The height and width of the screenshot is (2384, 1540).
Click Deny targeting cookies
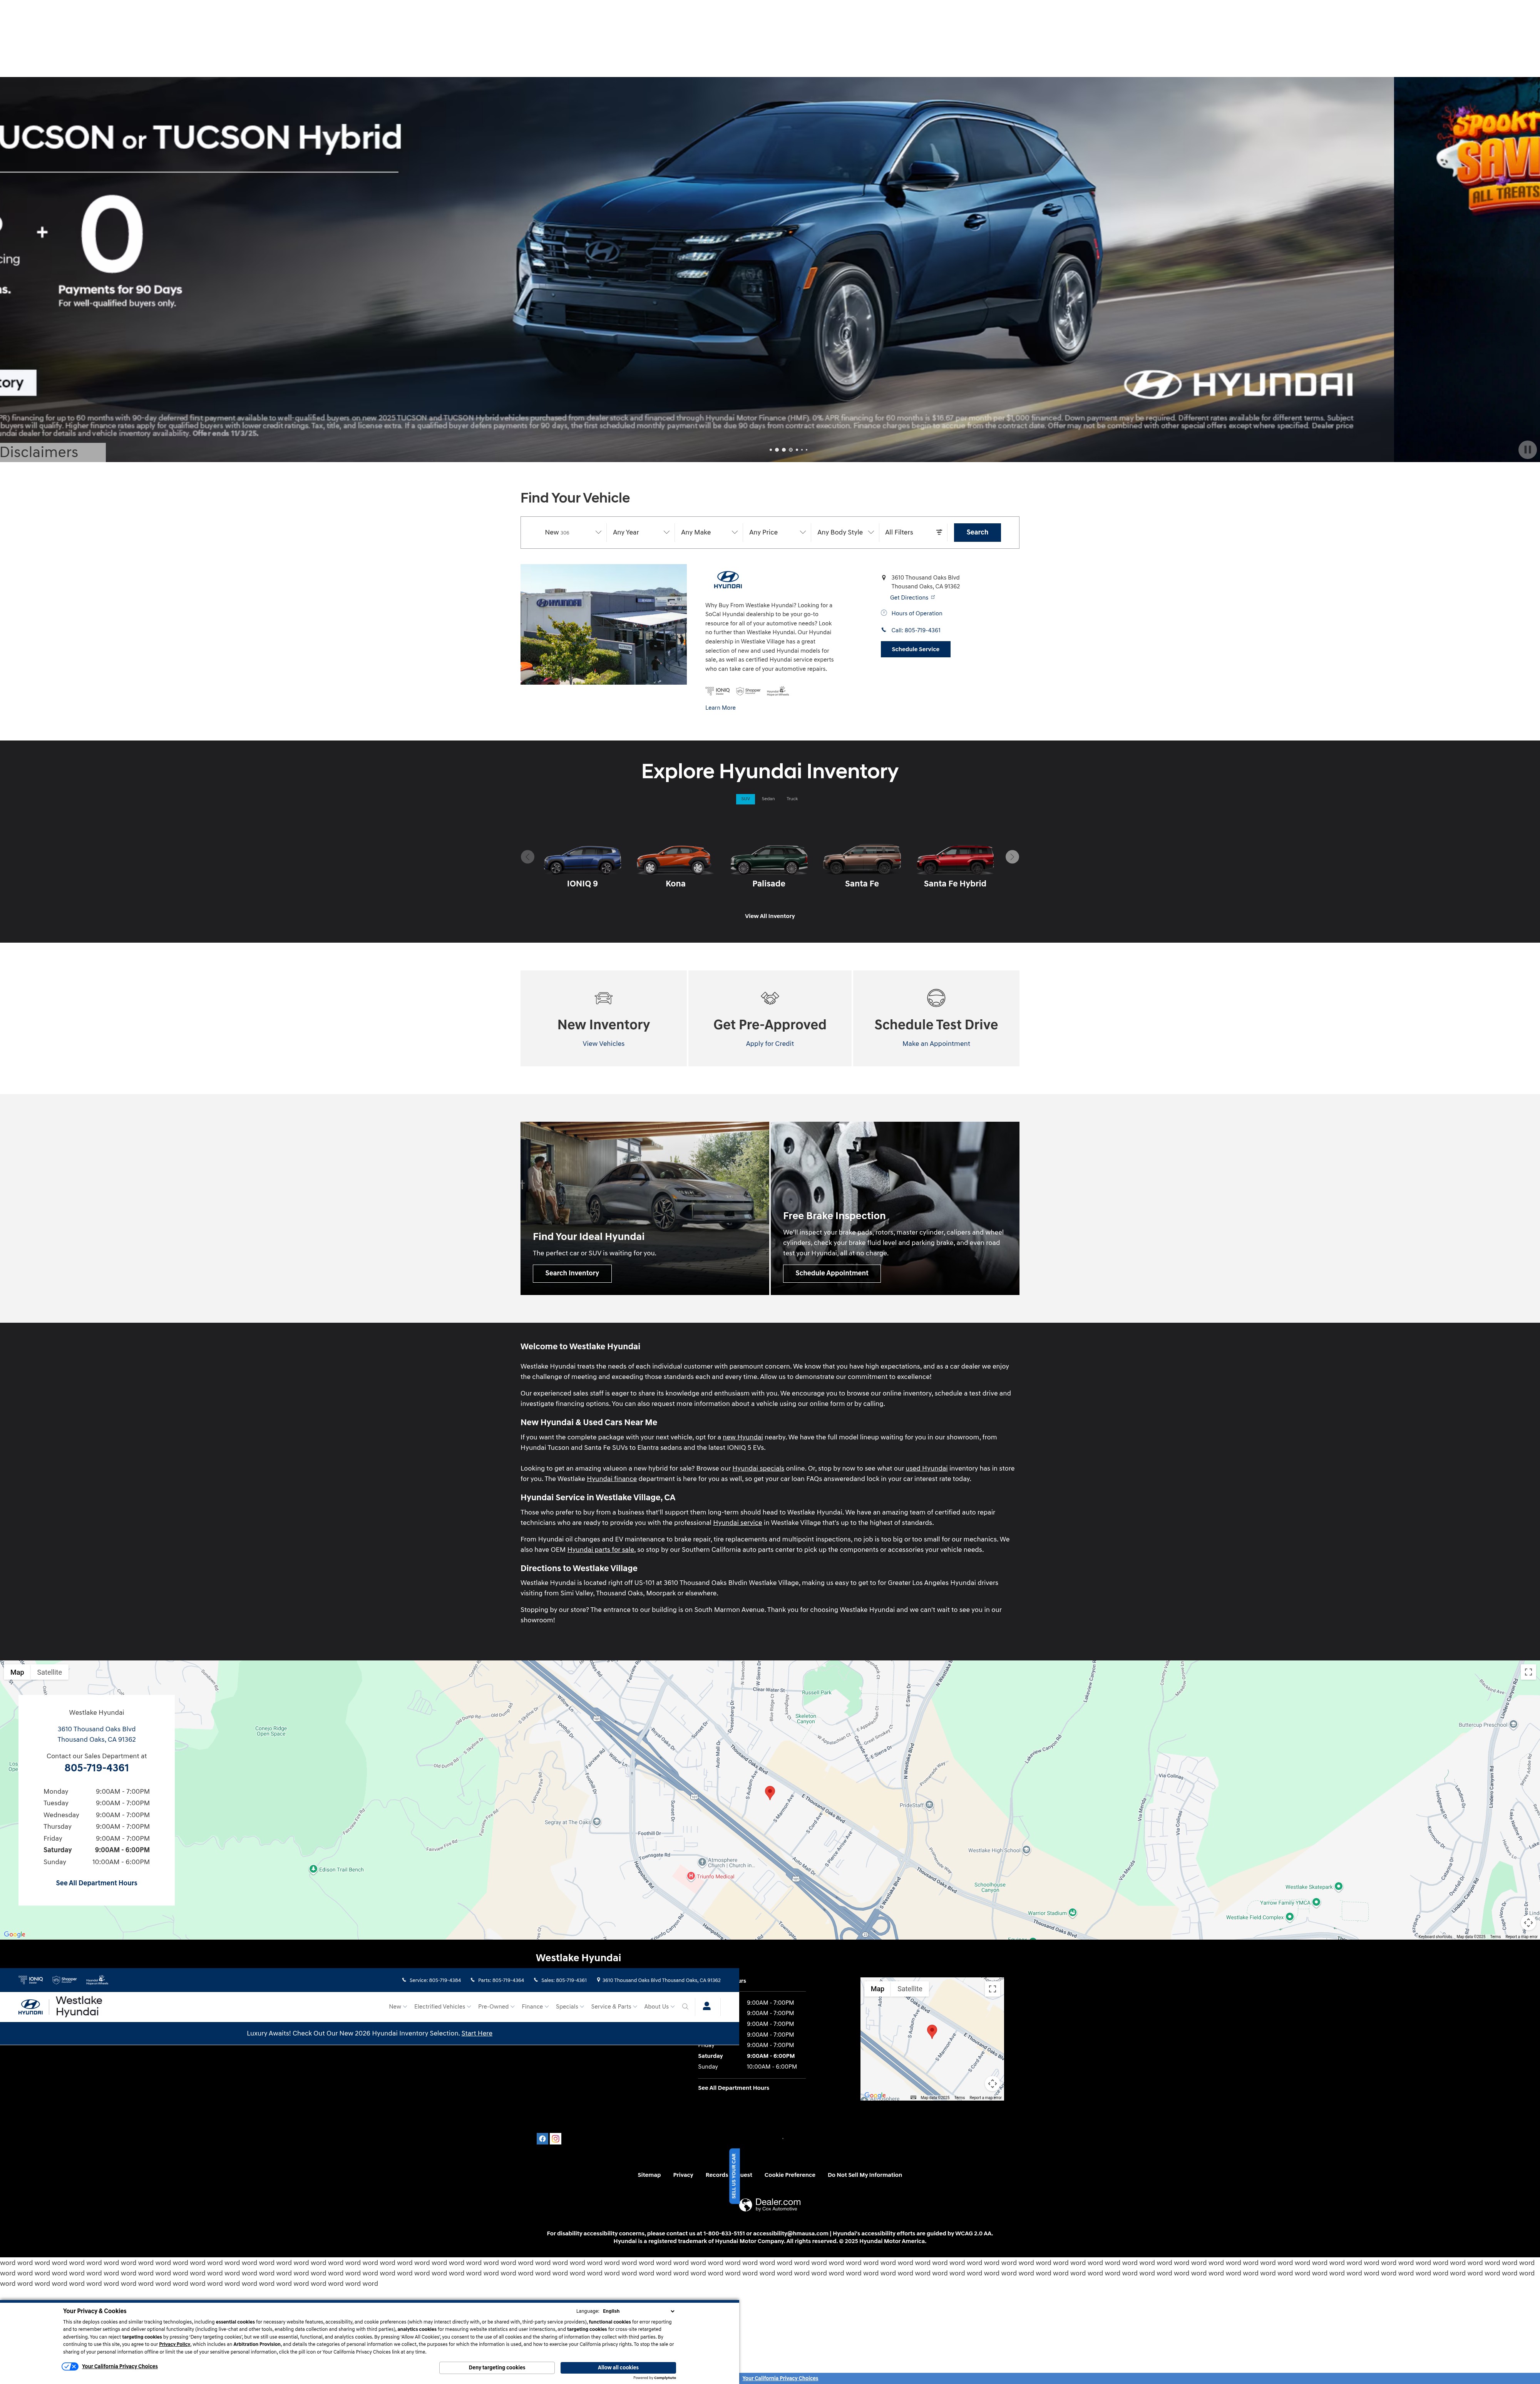tap(497, 2367)
